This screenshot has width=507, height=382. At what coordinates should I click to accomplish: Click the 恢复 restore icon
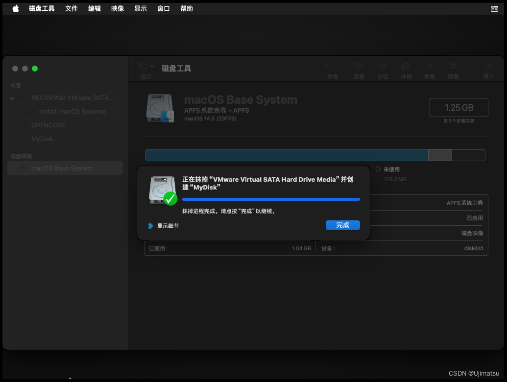coord(430,66)
